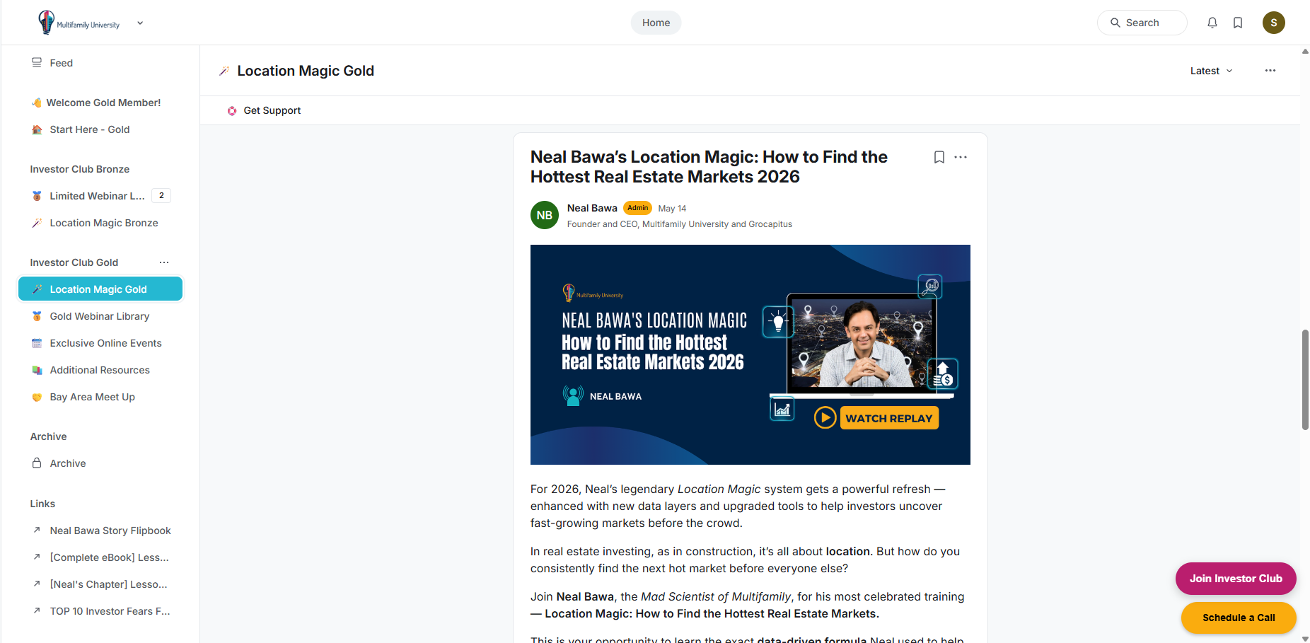Click the Location Magic Gold sidebar item

[x=100, y=289]
